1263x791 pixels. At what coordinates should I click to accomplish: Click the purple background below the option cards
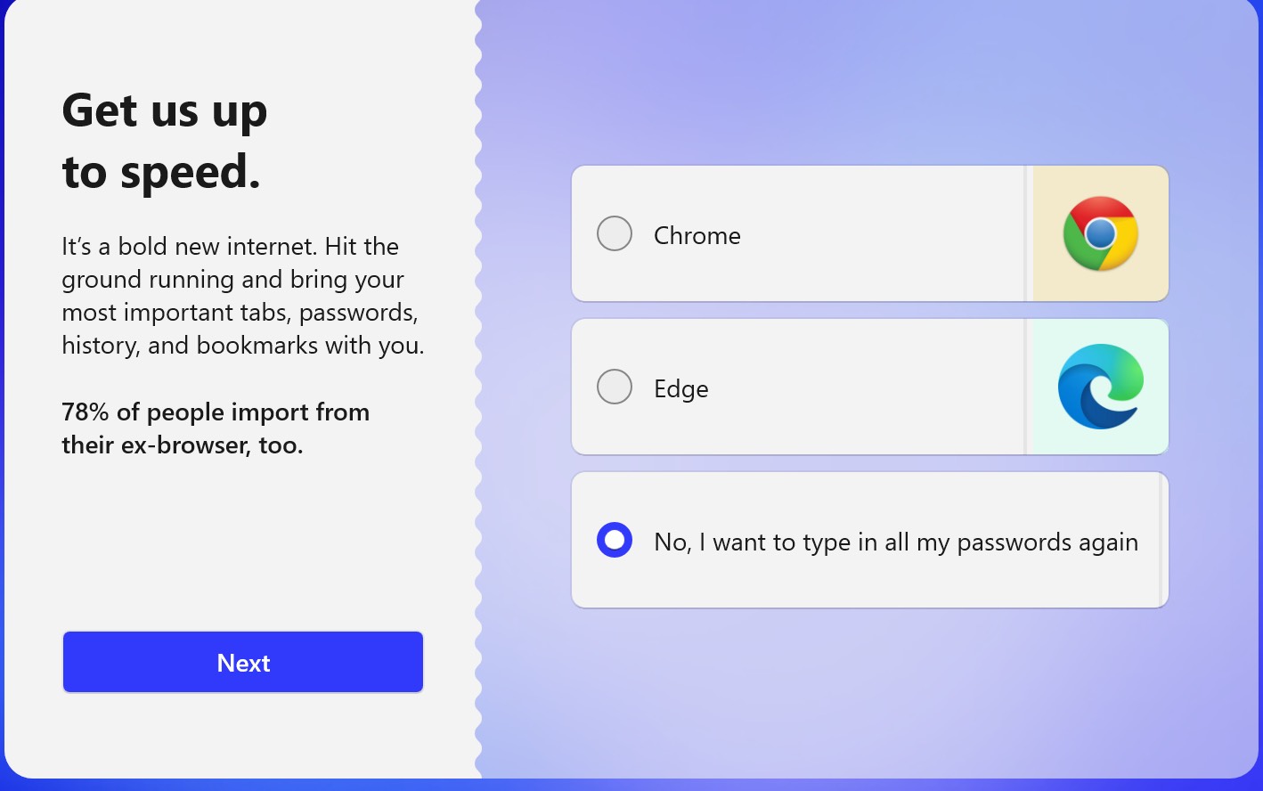(x=869, y=695)
